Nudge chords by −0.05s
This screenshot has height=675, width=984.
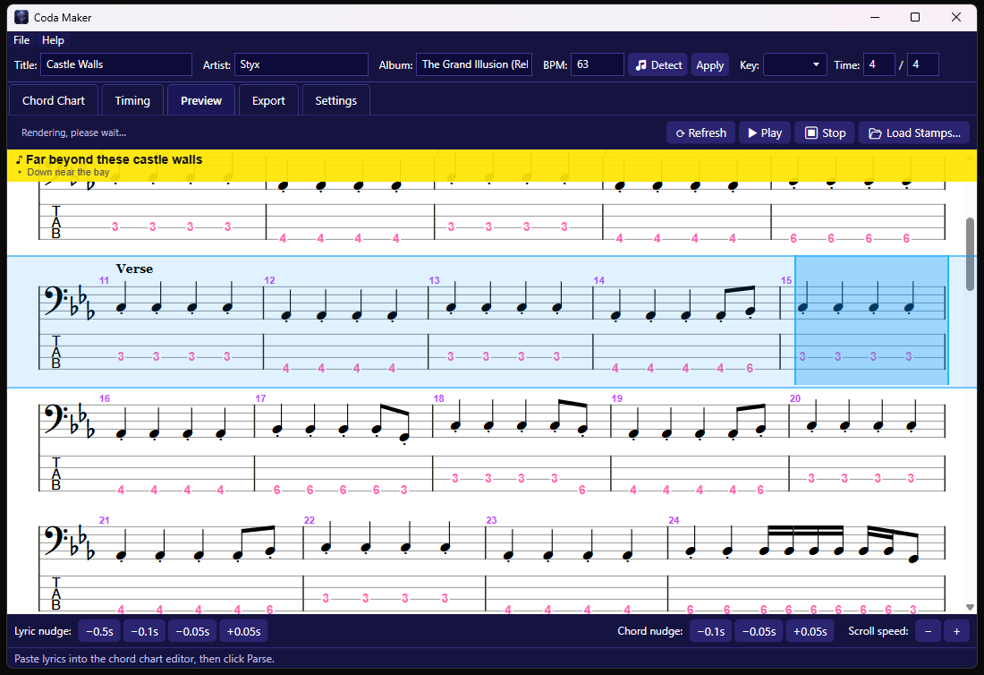759,631
